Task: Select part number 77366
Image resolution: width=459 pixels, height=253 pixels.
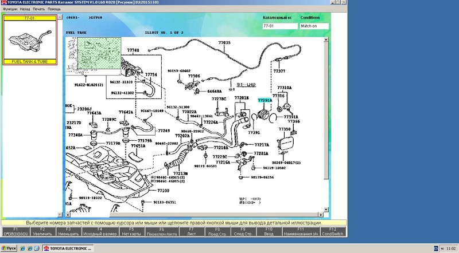Action: tap(294, 121)
